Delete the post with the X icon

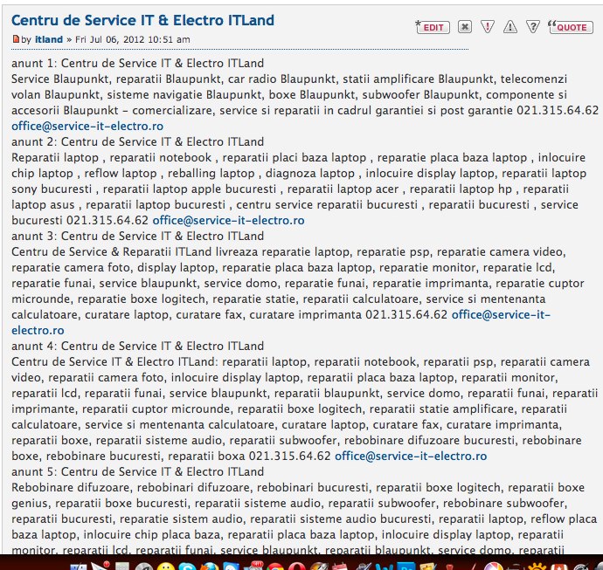pos(465,27)
